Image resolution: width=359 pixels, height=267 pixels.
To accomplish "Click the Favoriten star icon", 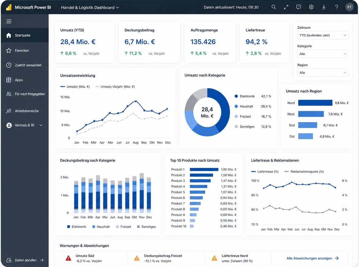I will click(9, 50).
